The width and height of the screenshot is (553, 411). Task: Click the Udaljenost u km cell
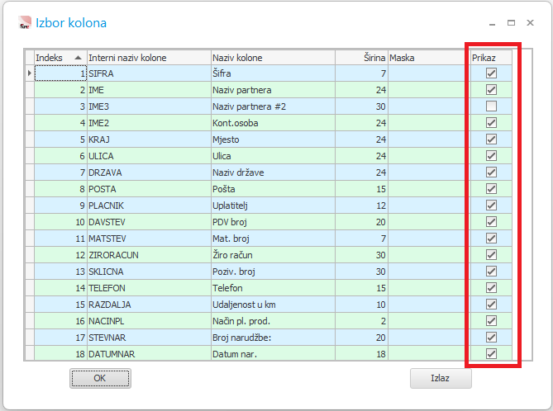click(273, 305)
